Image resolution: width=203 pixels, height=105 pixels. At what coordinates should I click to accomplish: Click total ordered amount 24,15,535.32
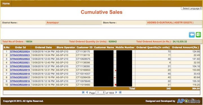[x=180, y=41]
